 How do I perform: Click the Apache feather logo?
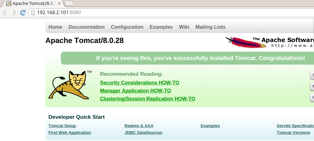pos(246,42)
